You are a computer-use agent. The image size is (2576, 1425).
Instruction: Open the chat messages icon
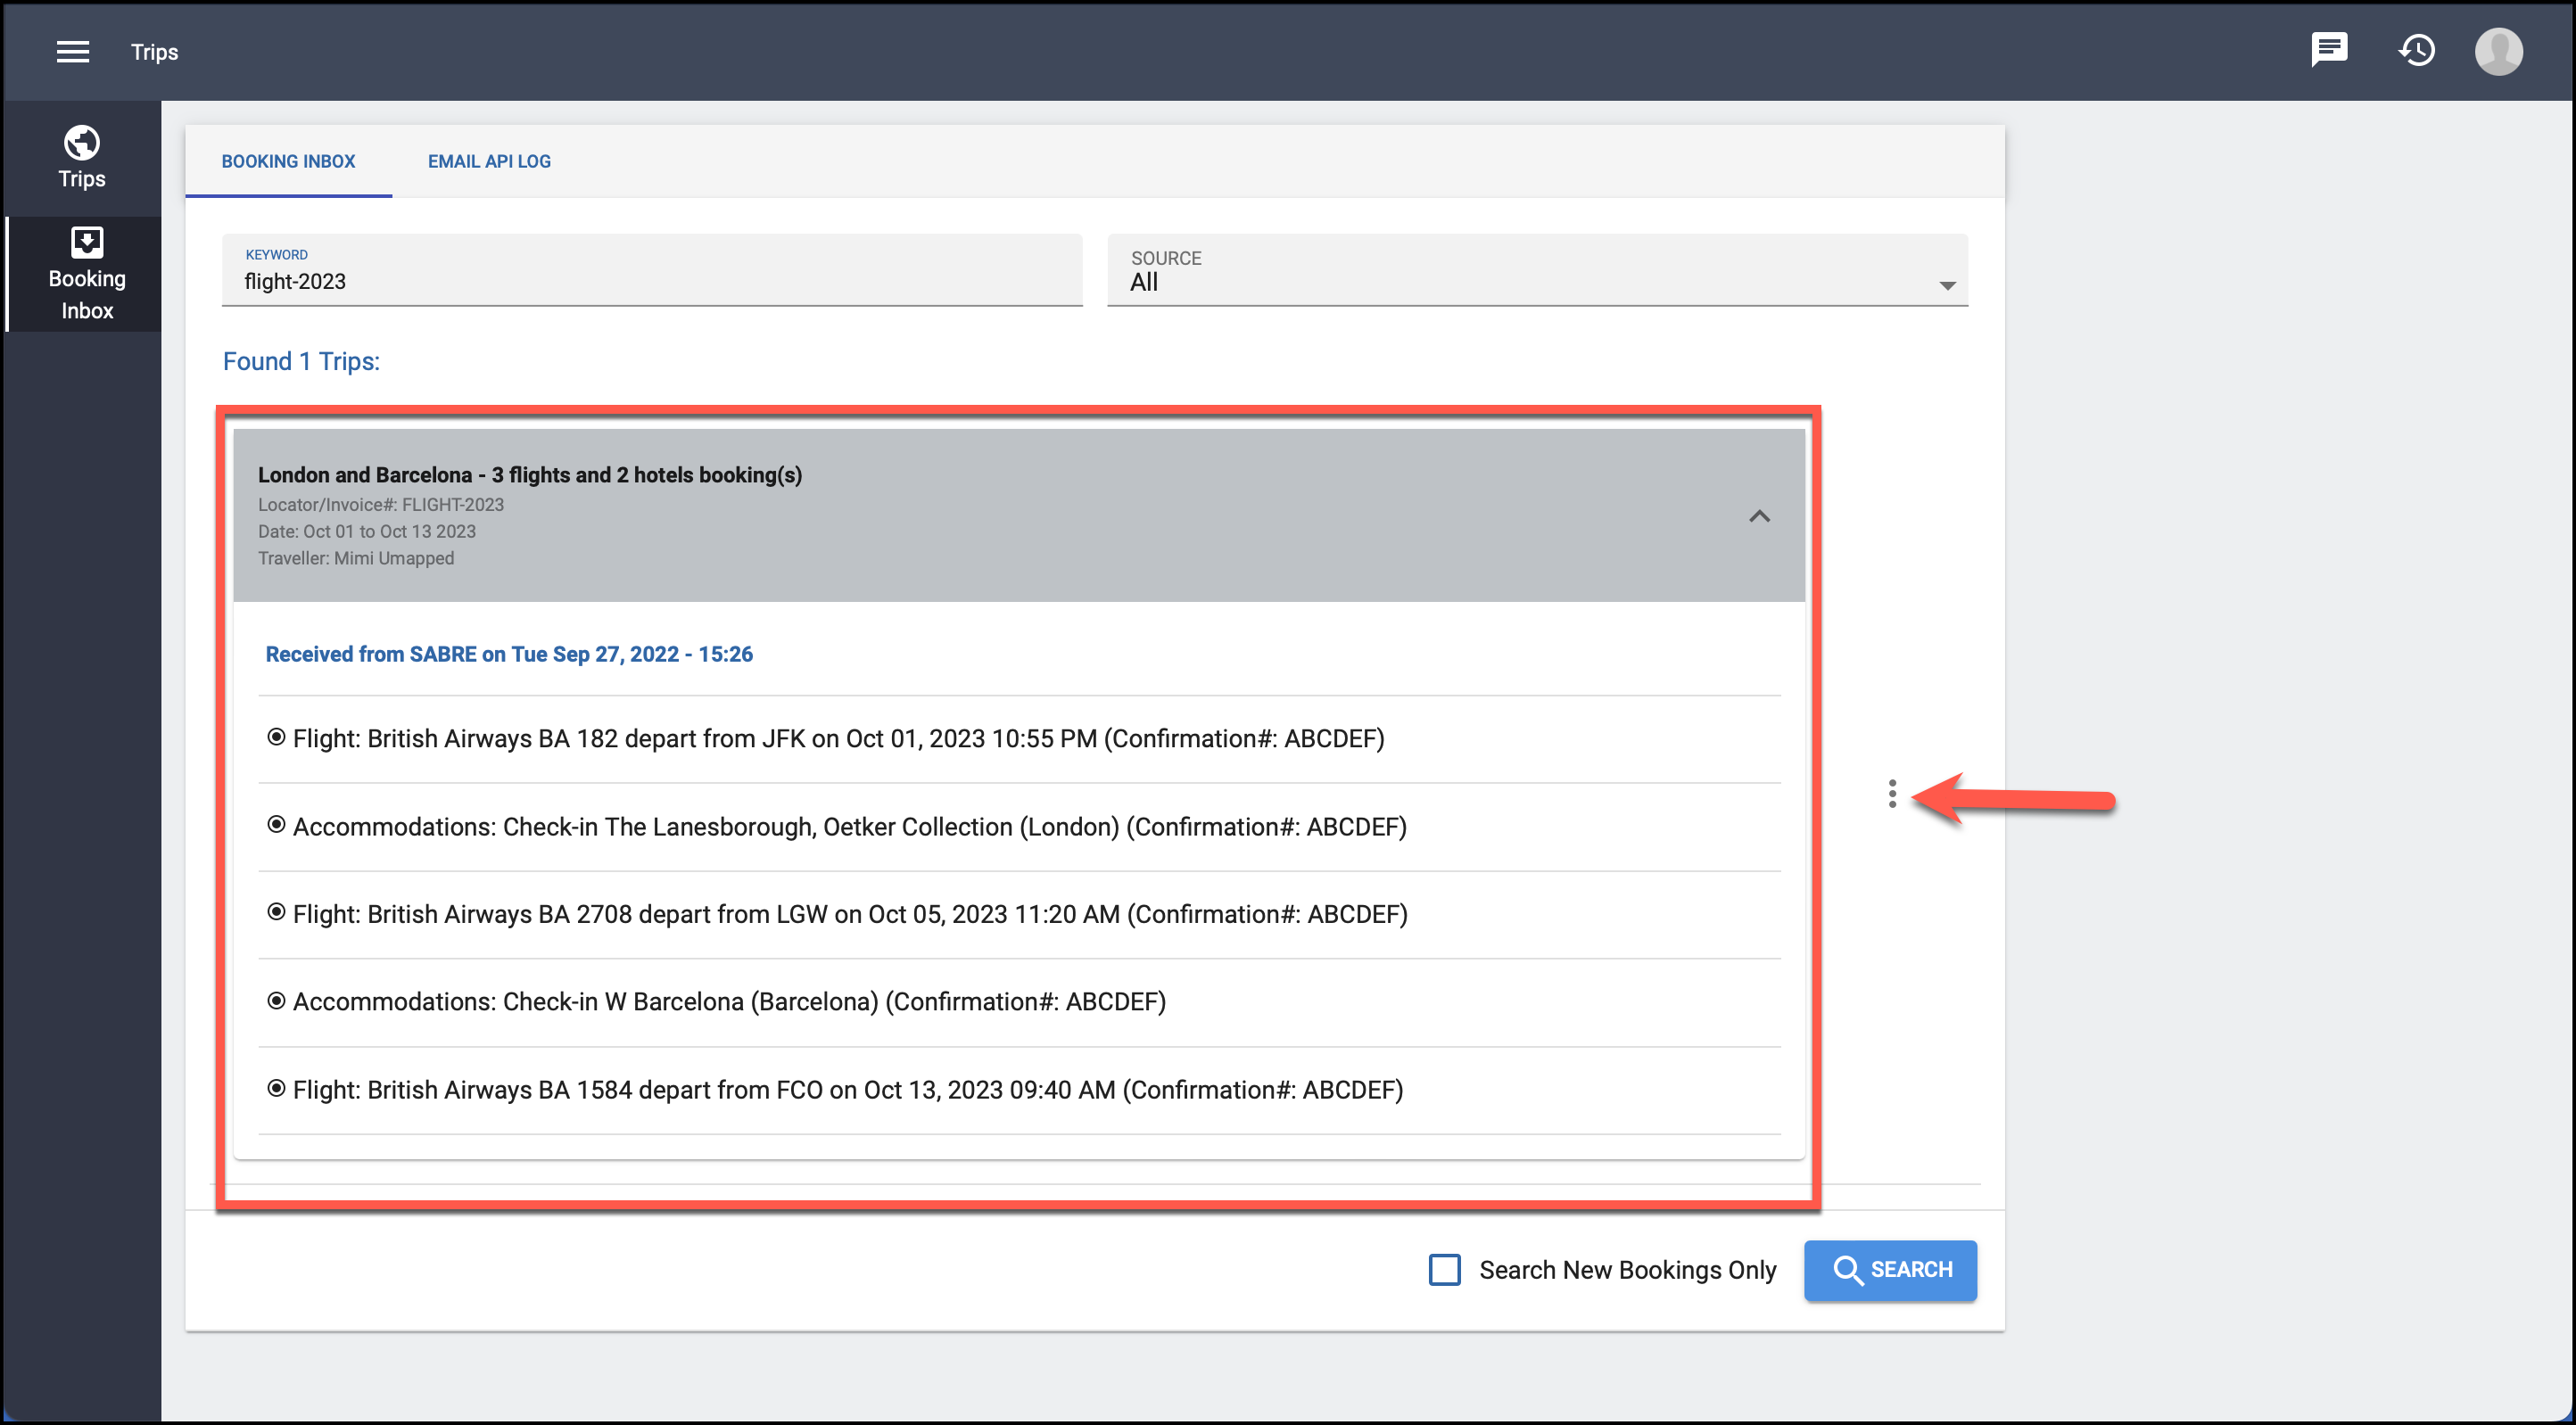[2329, 50]
